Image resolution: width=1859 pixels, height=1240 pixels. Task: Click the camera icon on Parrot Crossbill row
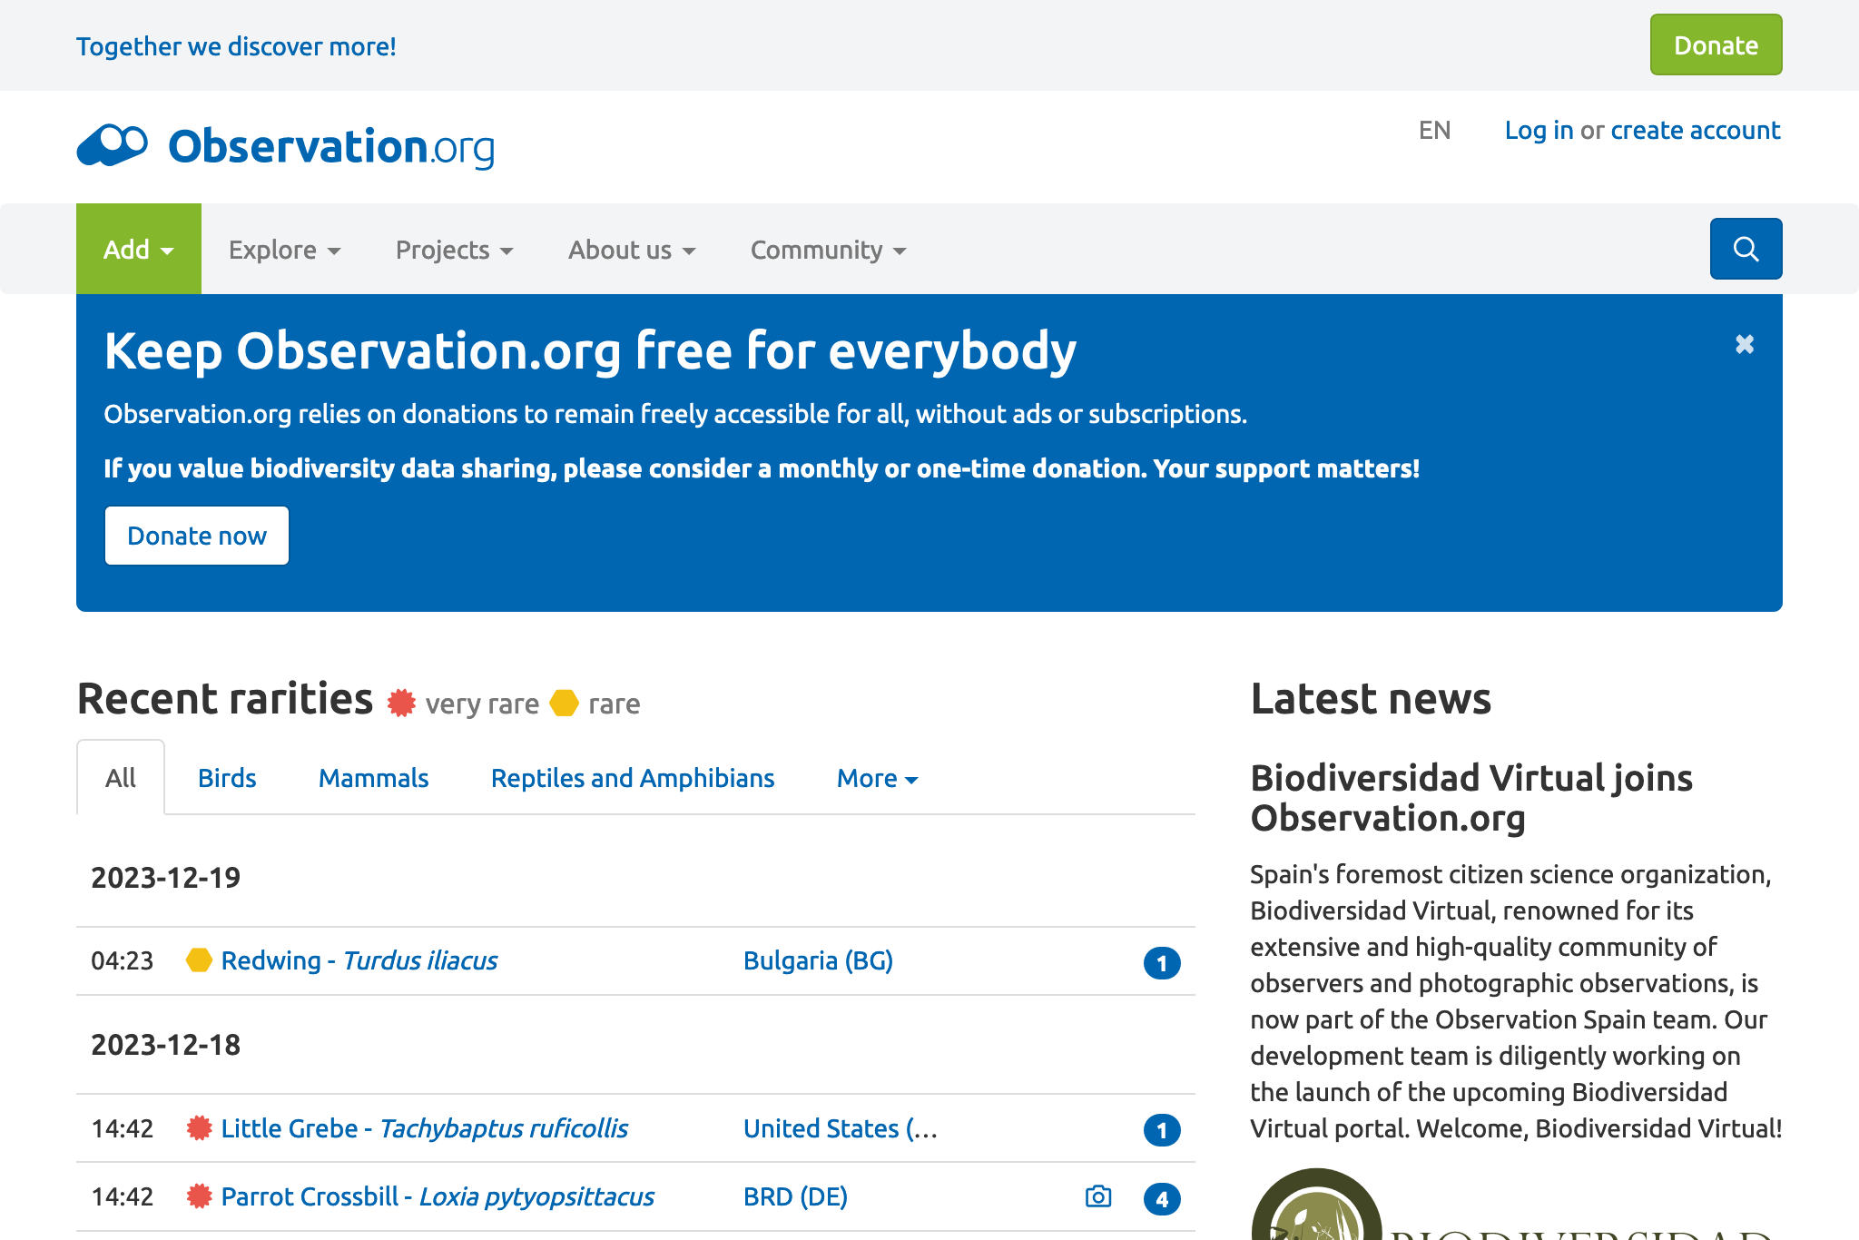(x=1097, y=1196)
